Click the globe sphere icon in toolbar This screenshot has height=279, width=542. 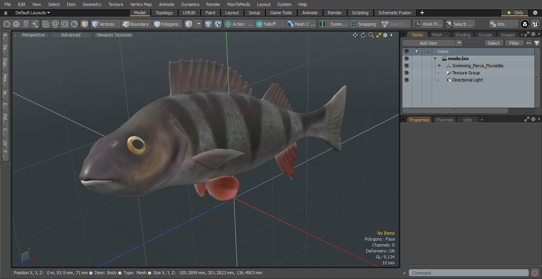[16, 24]
